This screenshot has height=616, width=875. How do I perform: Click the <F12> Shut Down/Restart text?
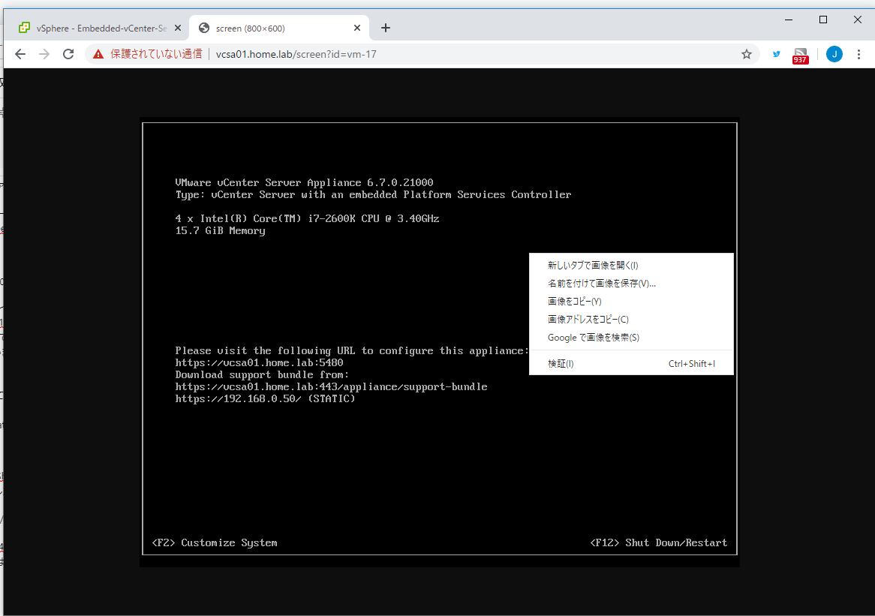(x=658, y=543)
